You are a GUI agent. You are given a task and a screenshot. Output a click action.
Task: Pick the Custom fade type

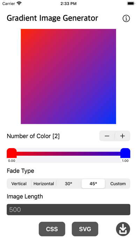pyautogui.click(x=118, y=184)
